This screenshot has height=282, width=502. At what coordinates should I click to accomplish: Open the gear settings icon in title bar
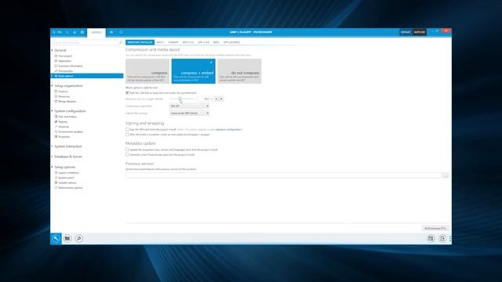(111, 32)
